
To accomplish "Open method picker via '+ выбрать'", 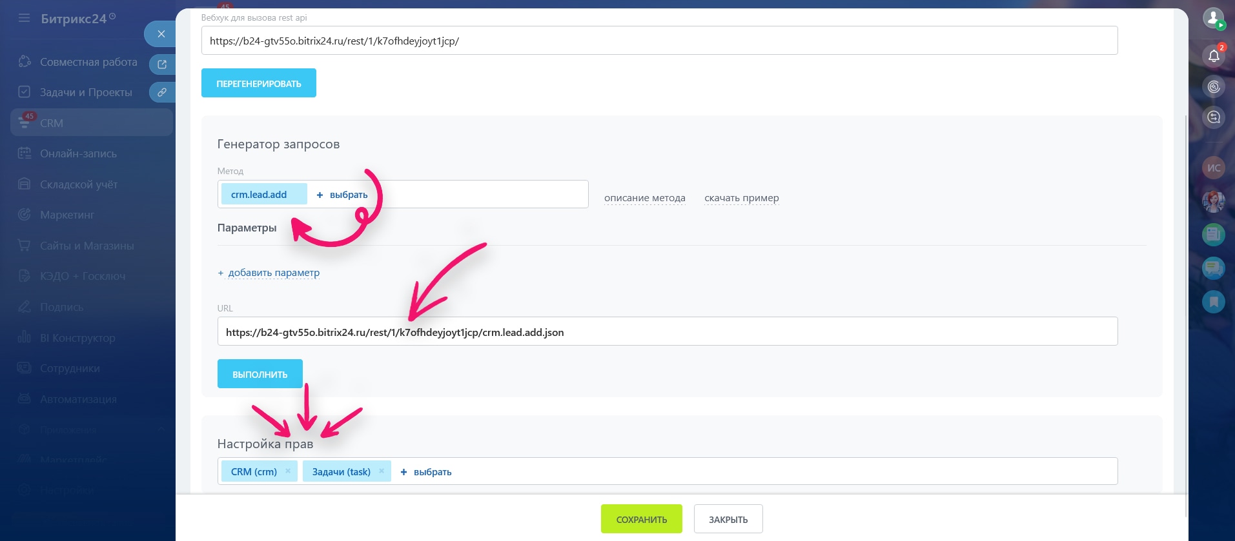I will pos(342,195).
